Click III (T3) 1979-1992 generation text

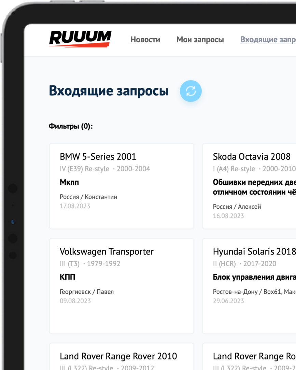click(x=90, y=264)
